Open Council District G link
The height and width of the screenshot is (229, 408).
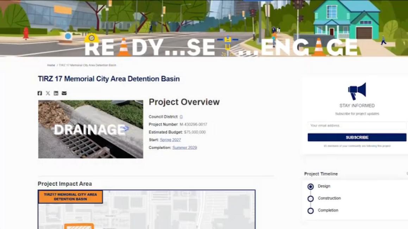click(x=181, y=117)
